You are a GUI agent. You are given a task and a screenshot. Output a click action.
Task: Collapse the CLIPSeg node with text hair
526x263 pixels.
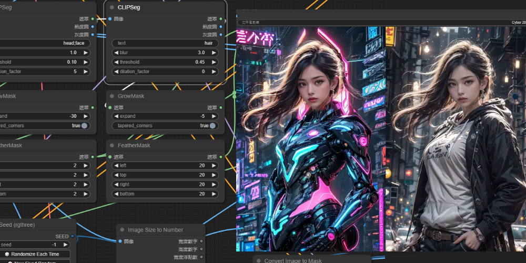112,7
